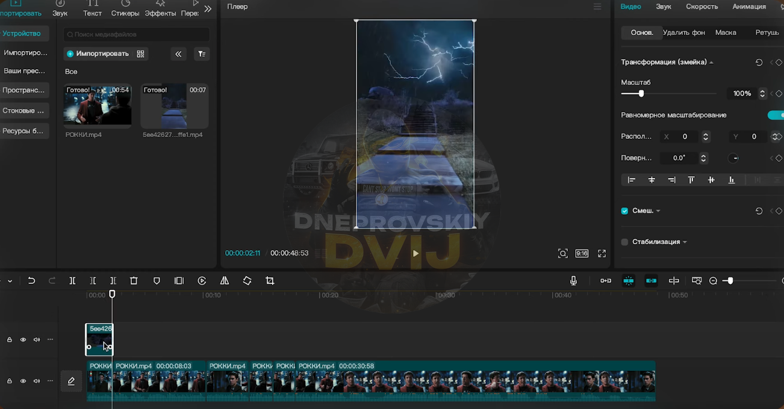Align clip to vertical center icon
This screenshot has width=784, height=409.
[x=711, y=180]
